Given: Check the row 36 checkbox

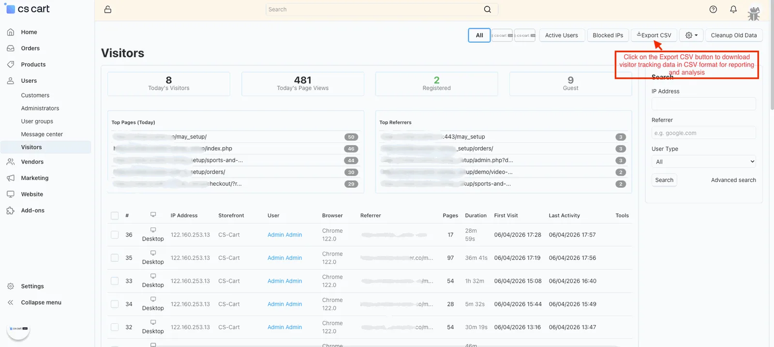Looking at the screenshot, I should 115,235.
